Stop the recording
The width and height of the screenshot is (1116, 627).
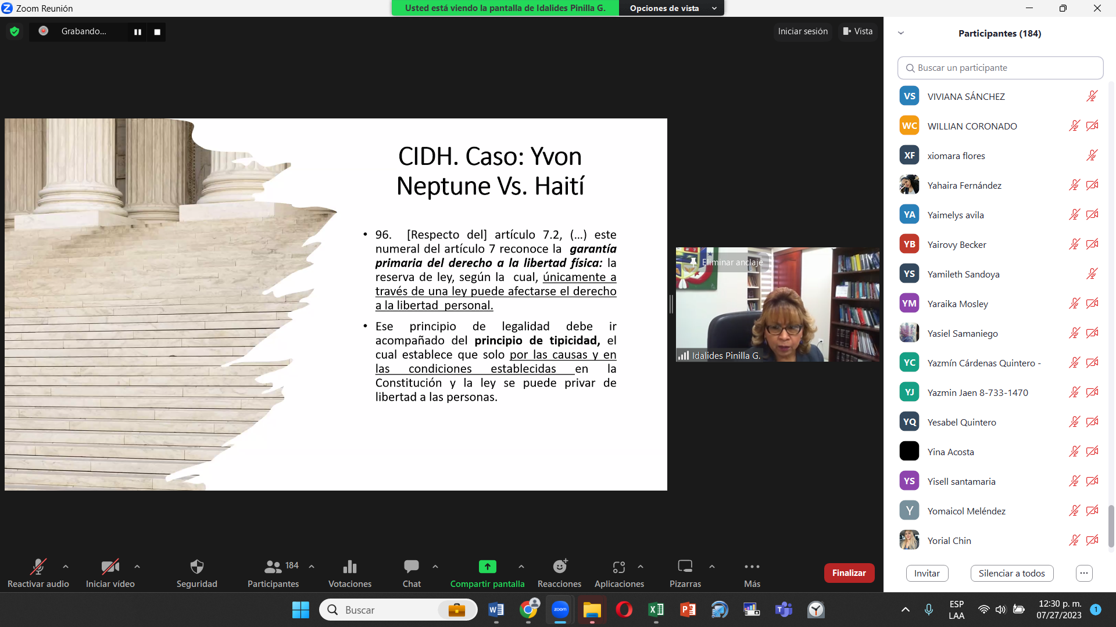(157, 32)
